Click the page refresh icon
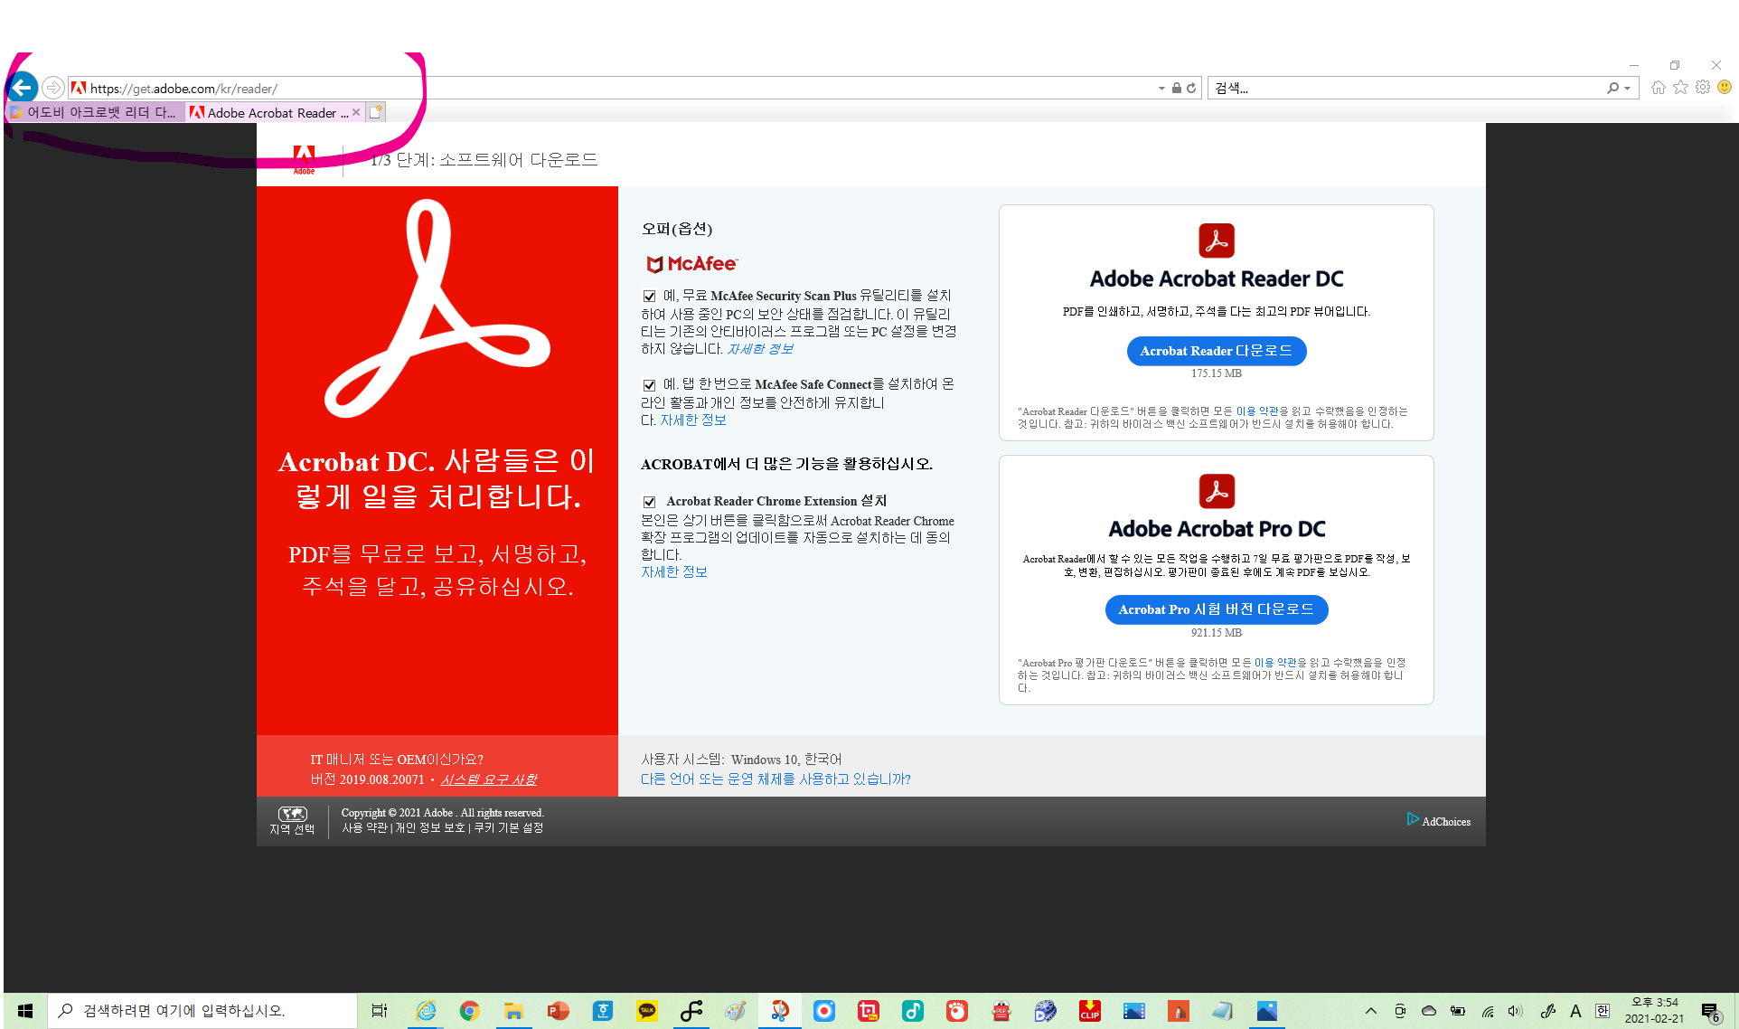 (x=1191, y=88)
